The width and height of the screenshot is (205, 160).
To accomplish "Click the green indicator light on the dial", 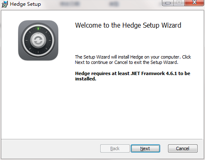I will (x=38, y=28).
